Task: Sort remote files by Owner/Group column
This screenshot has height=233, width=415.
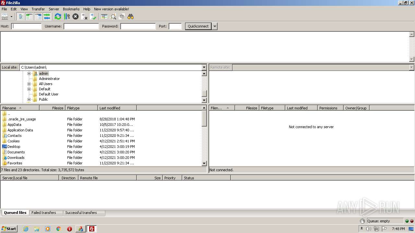Action: (356, 108)
